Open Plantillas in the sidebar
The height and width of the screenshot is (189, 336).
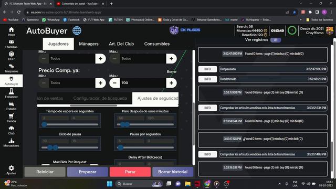[12, 44]
